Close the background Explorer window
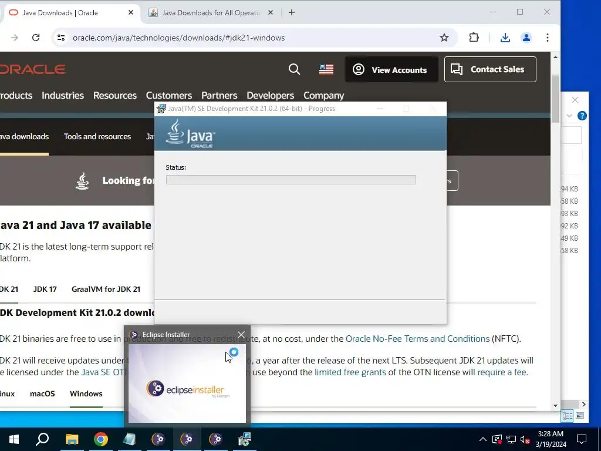This screenshot has height=451, width=601. pos(575,100)
